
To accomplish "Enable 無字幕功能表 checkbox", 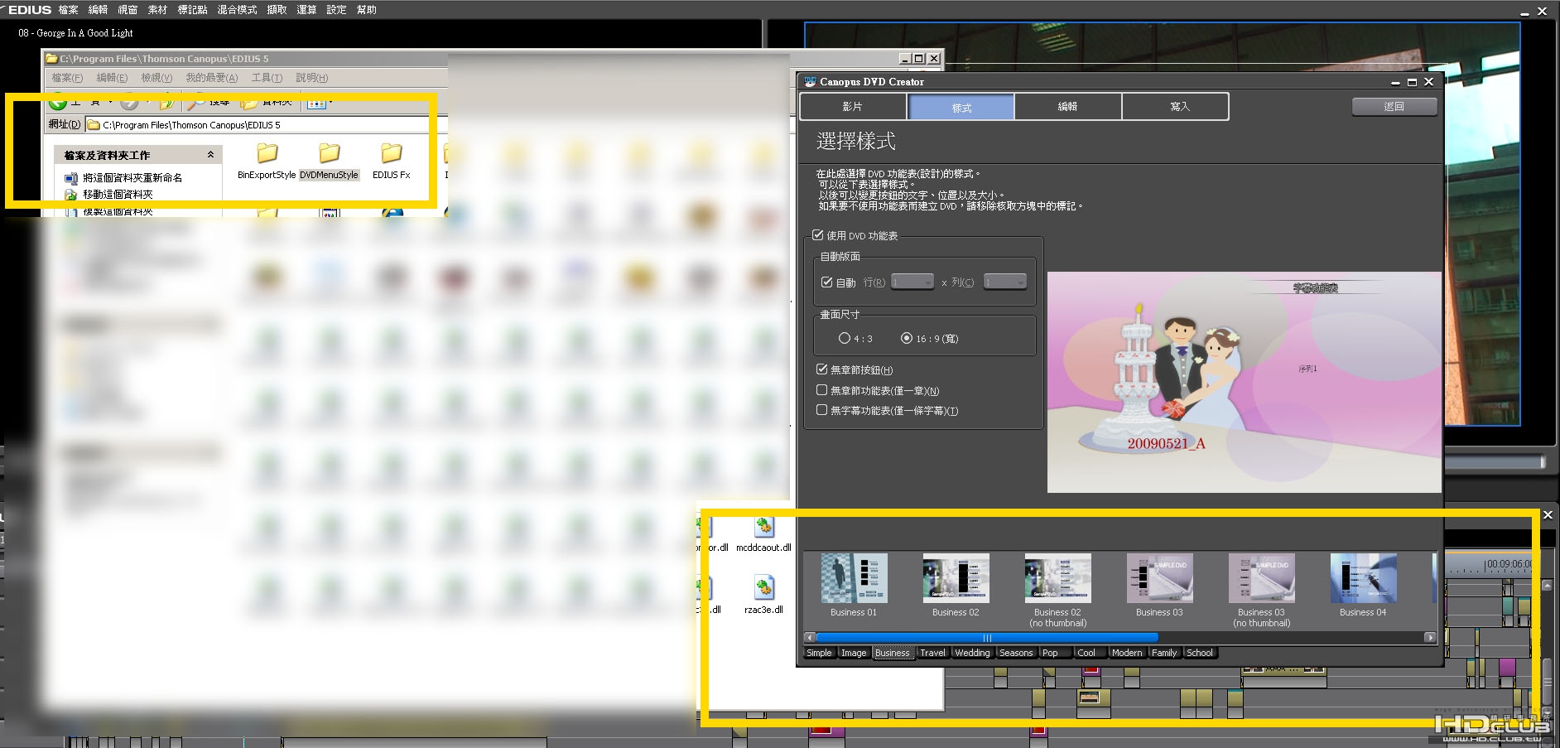I will [x=821, y=410].
